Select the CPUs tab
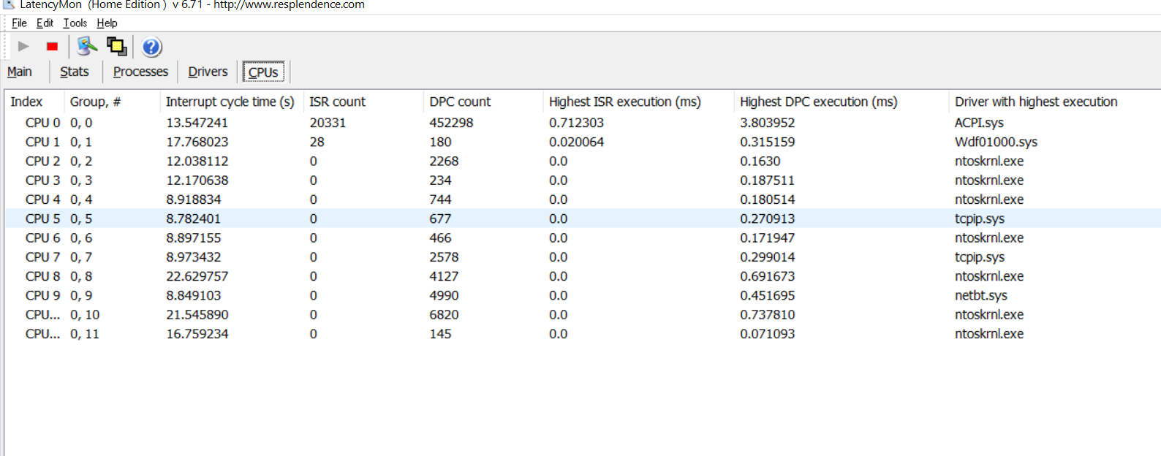This screenshot has width=1161, height=456. tap(263, 72)
